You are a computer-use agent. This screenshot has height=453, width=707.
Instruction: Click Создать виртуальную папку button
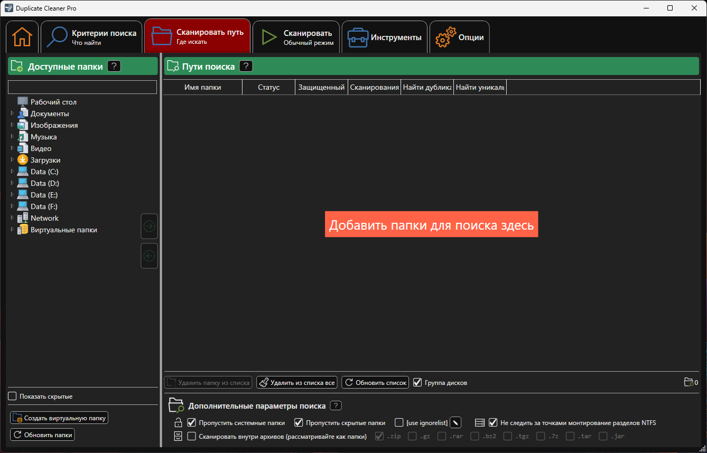[x=59, y=418]
